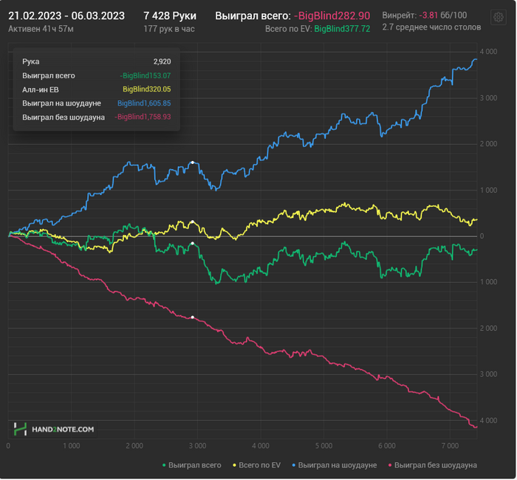
Task: Click tooltip hand number 2,920
Action: 162,61
